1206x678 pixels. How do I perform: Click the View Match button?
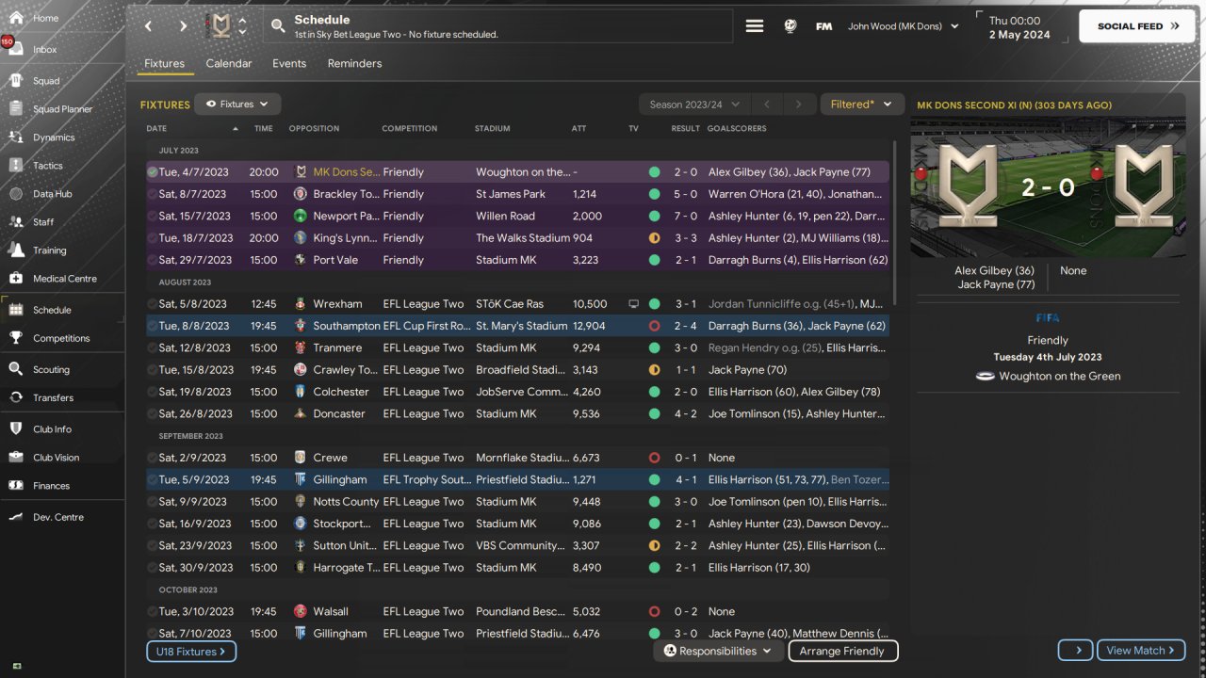tap(1142, 650)
